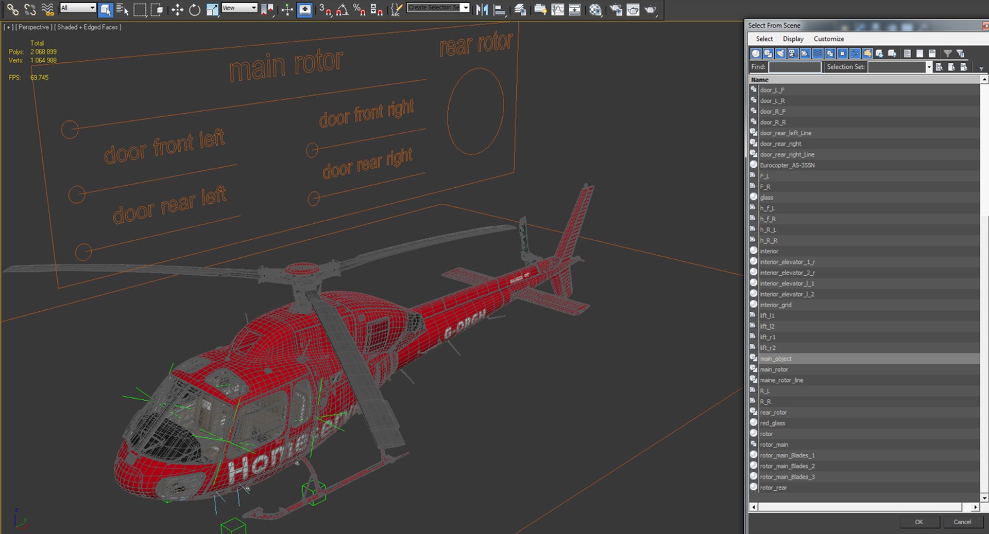The image size is (989, 534).
Task: Open the Perspective viewport label menu
Action: (x=33, y=27)
